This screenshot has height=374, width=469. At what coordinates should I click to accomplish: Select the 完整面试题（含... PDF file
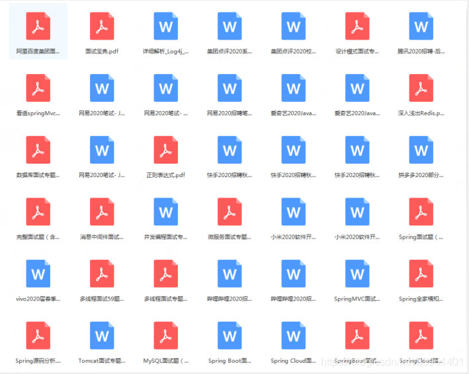38,211
